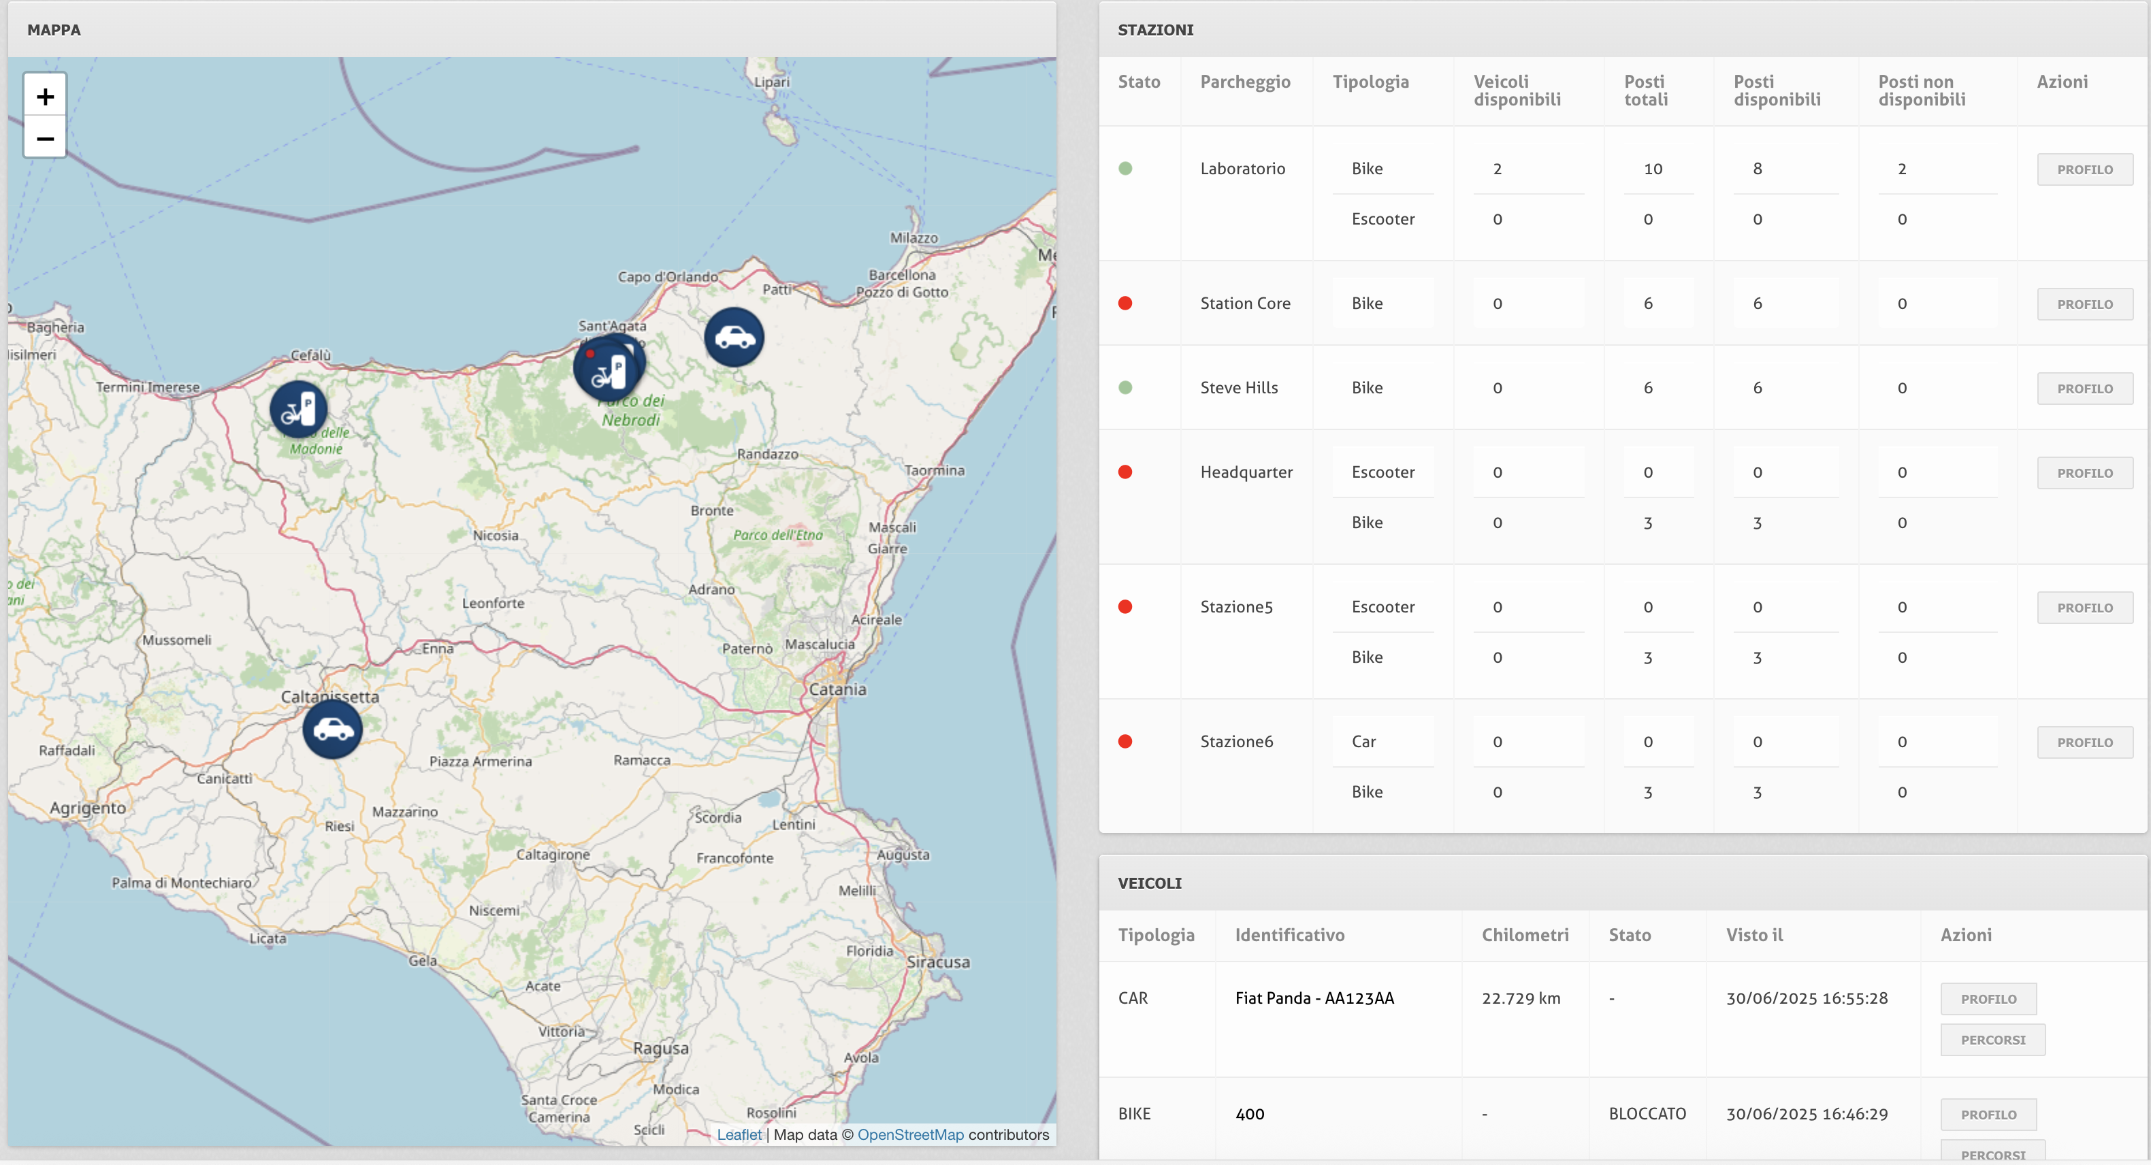Click the Posti non disponibili header
Viewport: 2151px width, 1165px height.
(1922, 90)
